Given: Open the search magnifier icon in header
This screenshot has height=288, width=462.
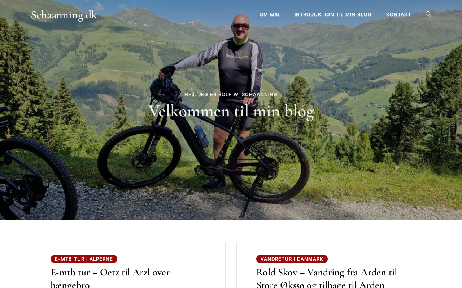Looking at the screenshot, I should (428, 14).
